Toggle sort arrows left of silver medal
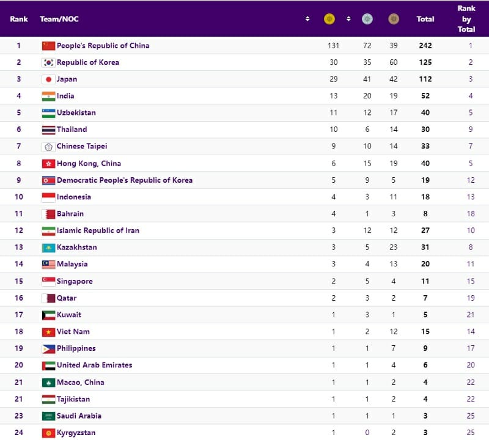 point(348,19)
